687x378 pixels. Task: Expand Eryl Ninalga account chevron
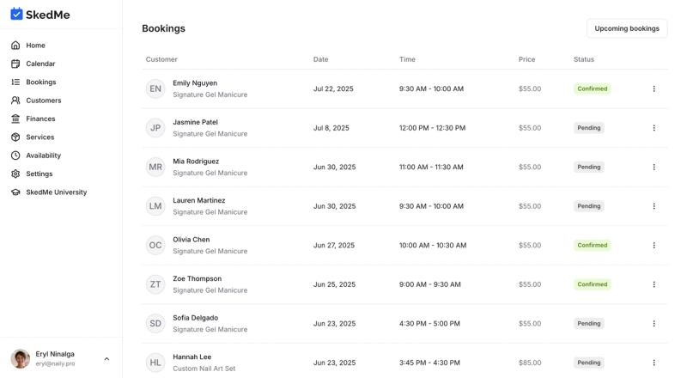tap(106, 359)
